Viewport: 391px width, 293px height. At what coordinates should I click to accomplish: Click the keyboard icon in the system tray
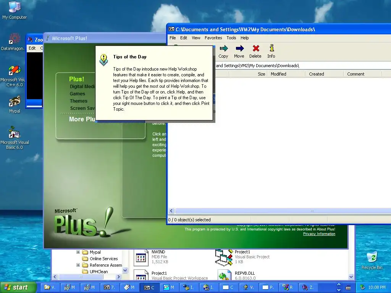[348, 288]
